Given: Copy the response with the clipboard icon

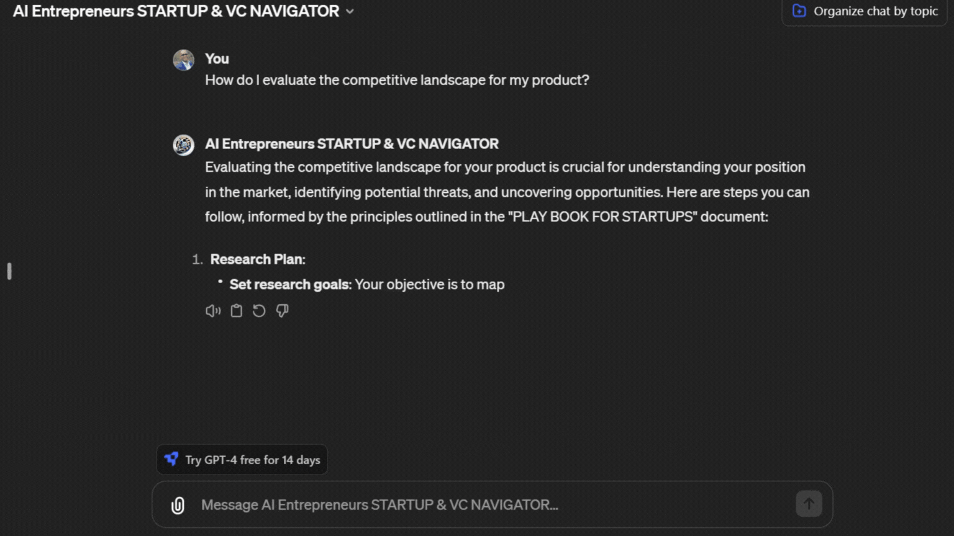Looking at the screenshot, I should tap(236, 311).
